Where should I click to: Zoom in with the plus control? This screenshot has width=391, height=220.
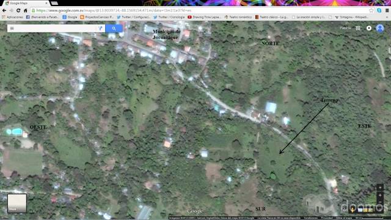point(380,196)
